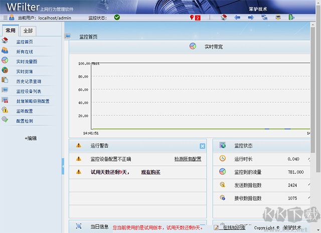Click the 现在购买 link
The image size is (321, 233).
(150, 172)
